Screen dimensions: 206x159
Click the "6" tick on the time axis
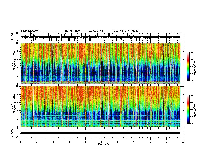(118, 142)
